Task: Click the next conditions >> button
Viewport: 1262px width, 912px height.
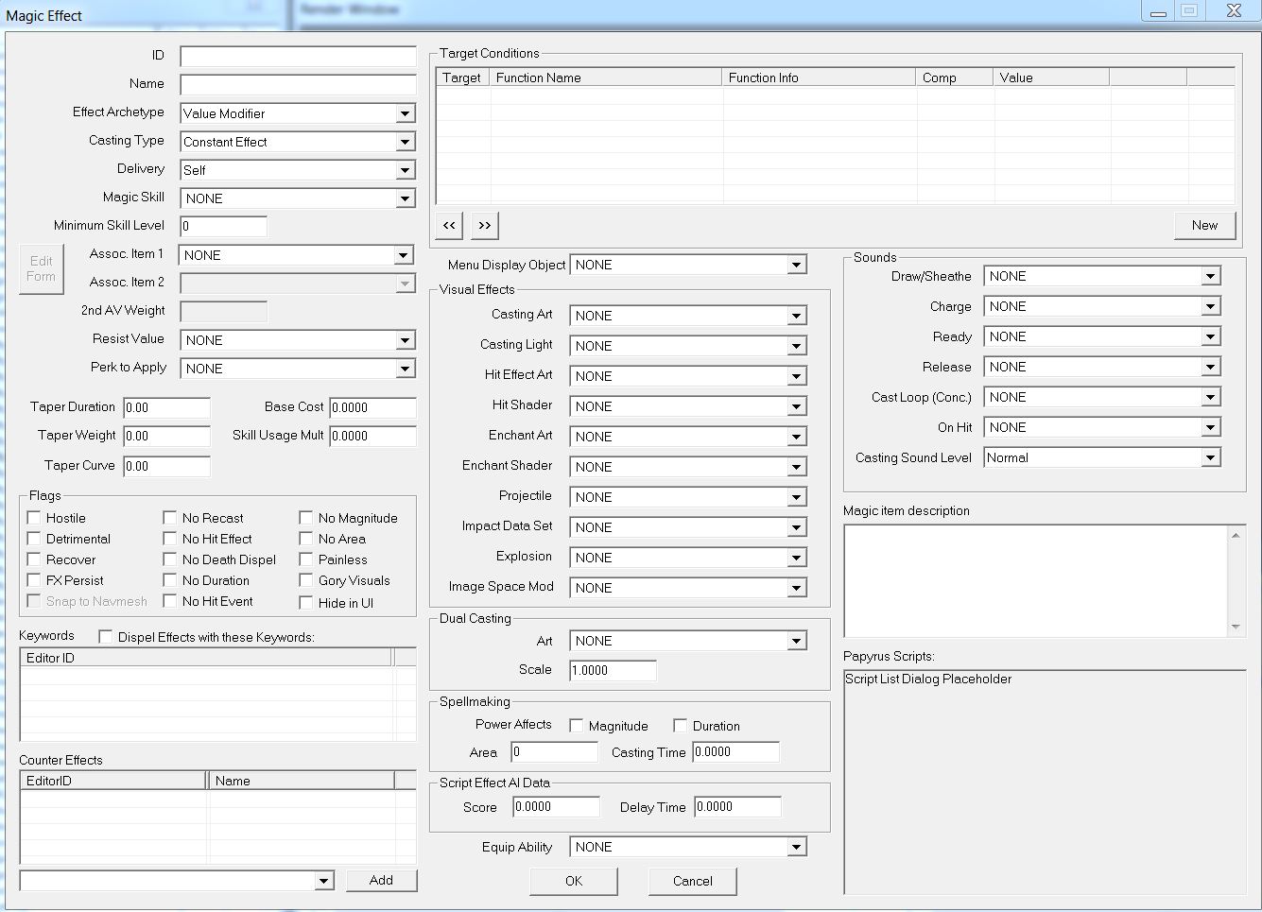Action: coord(484,225)
